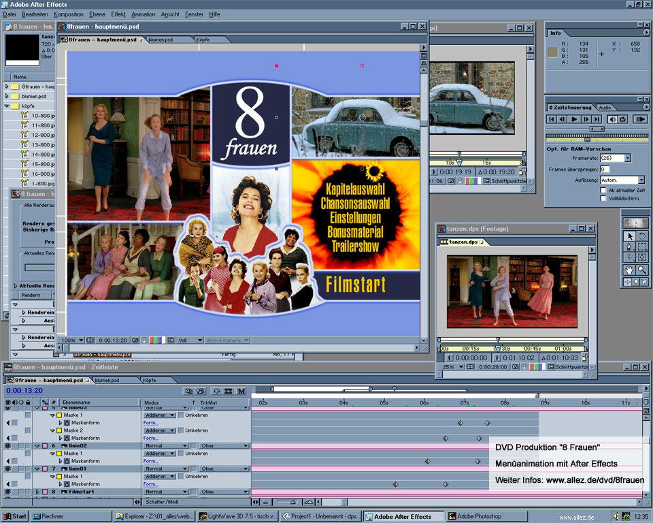Viewport: 653px width, 523px height.
Task: Click the yellow color label of linie01 Maske 1
Action: pos(59,476)
